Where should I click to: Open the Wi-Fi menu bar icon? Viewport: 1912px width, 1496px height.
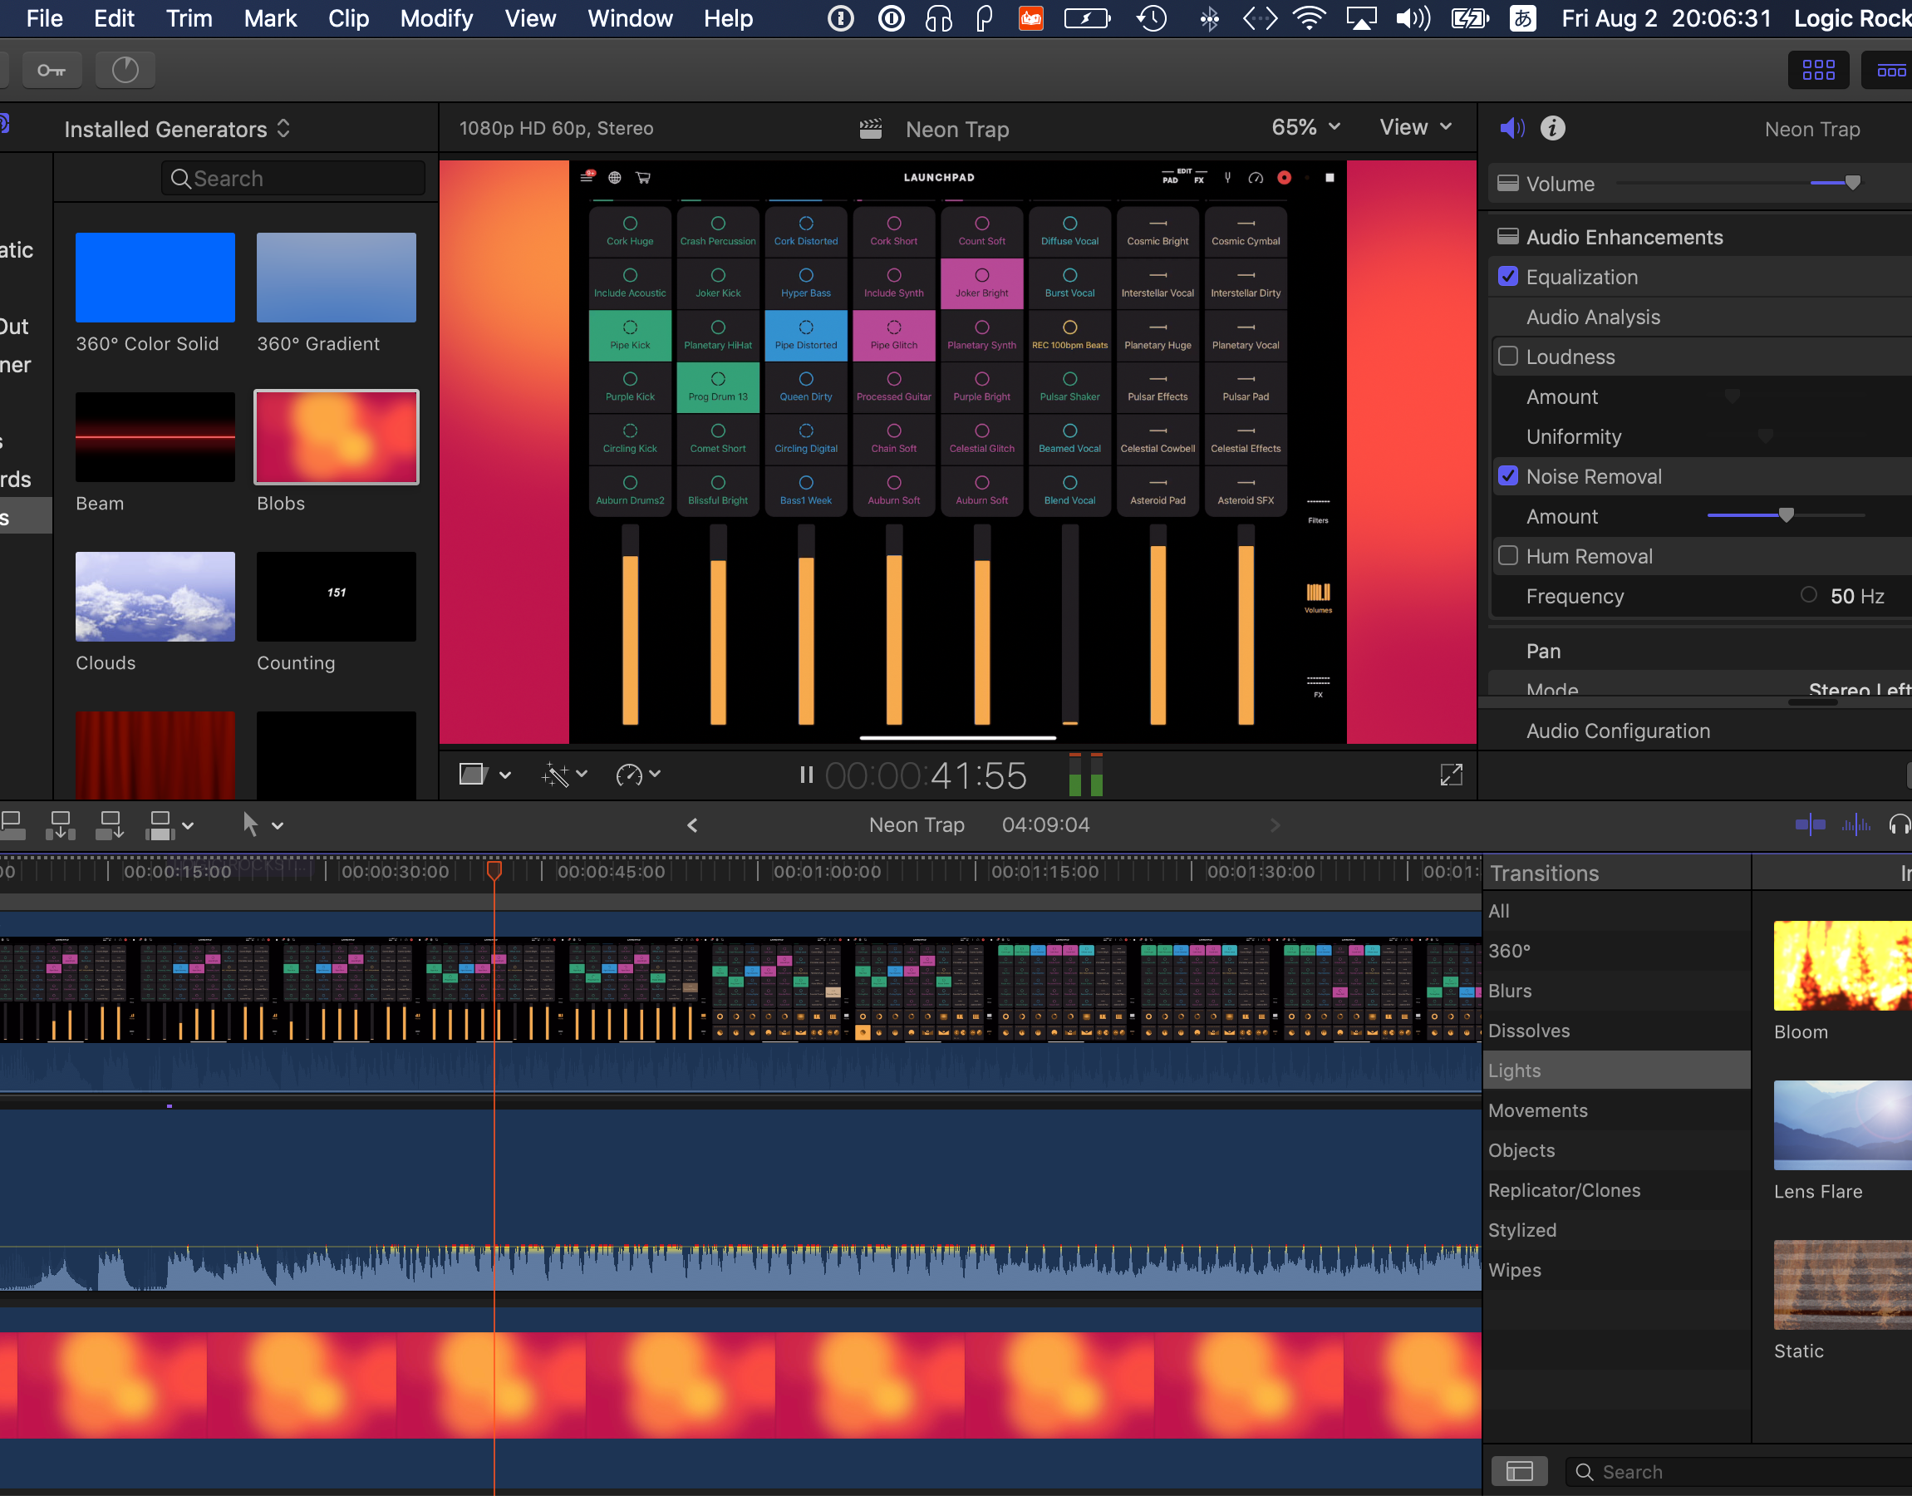click(x=1309, y=18)
